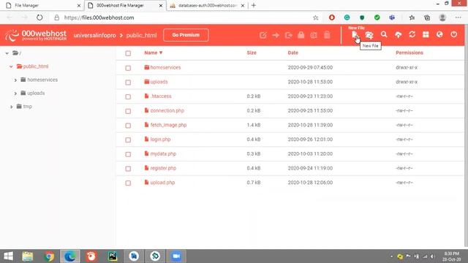The height and width of the screenshot is (263, 468).
Task: Sort by Permissions column header
Action: click(x=409, y=53)
